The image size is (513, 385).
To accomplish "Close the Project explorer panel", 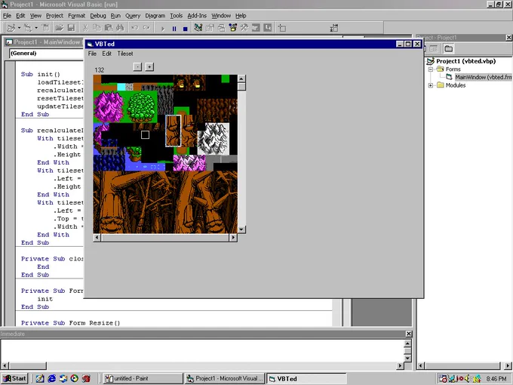I will 508,38.
